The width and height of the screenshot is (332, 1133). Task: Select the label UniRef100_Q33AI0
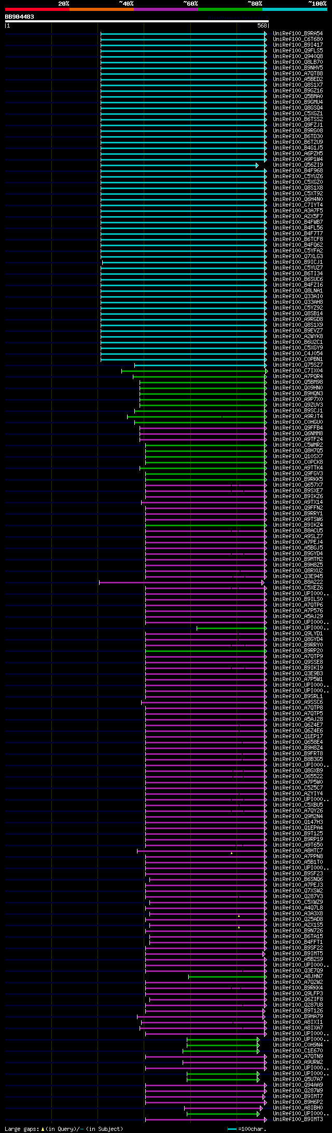[x=298, y=297]
